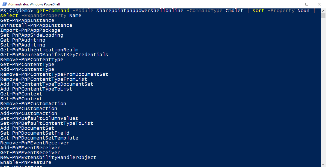This screenshot has width=326, height=167.
Task: Click the vertical scrollbar thumb
Action: (323, 15)
